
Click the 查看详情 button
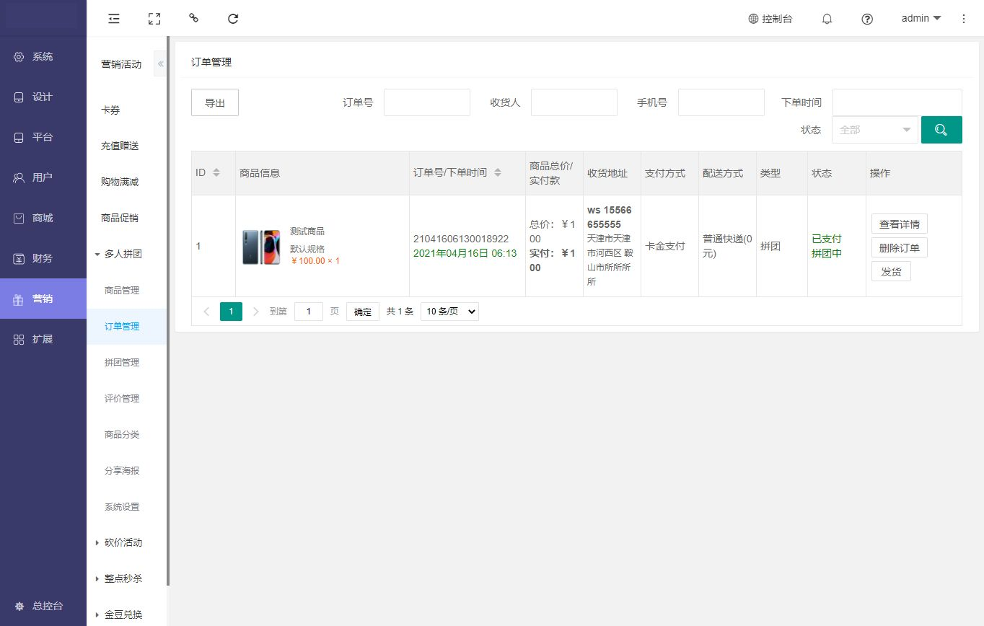click(x=899, y=224)
